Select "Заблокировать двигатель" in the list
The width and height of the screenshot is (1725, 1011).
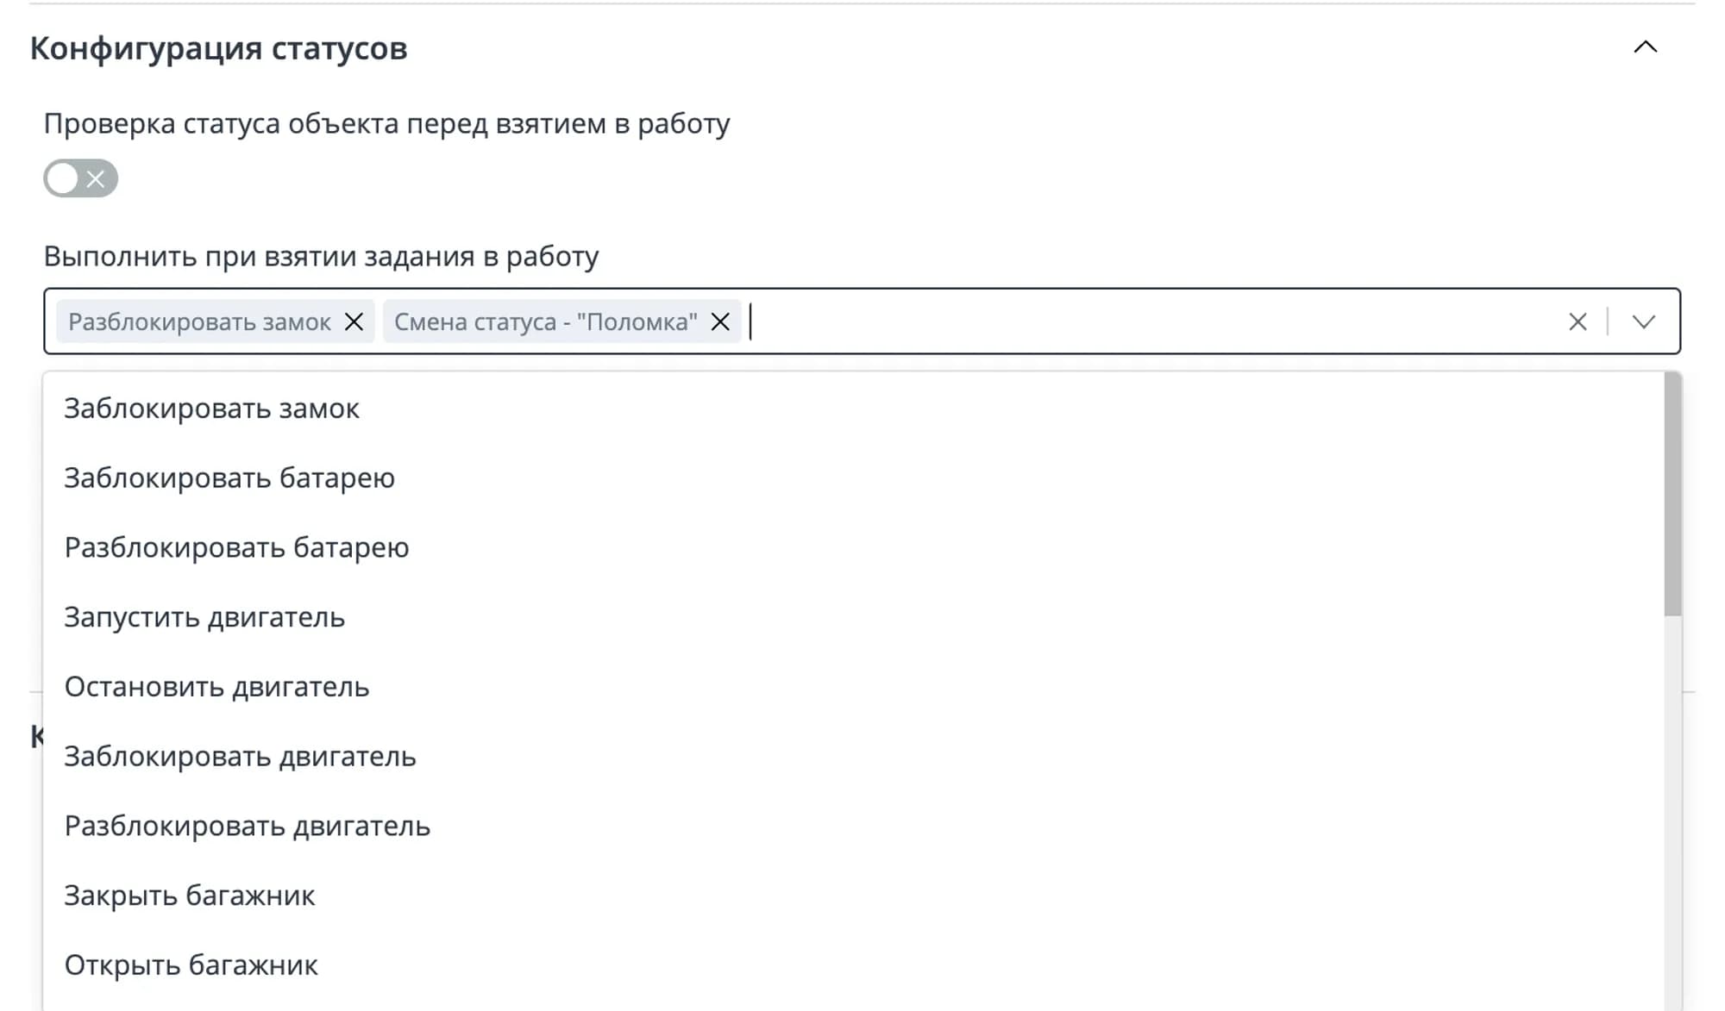tap(240, 757)
